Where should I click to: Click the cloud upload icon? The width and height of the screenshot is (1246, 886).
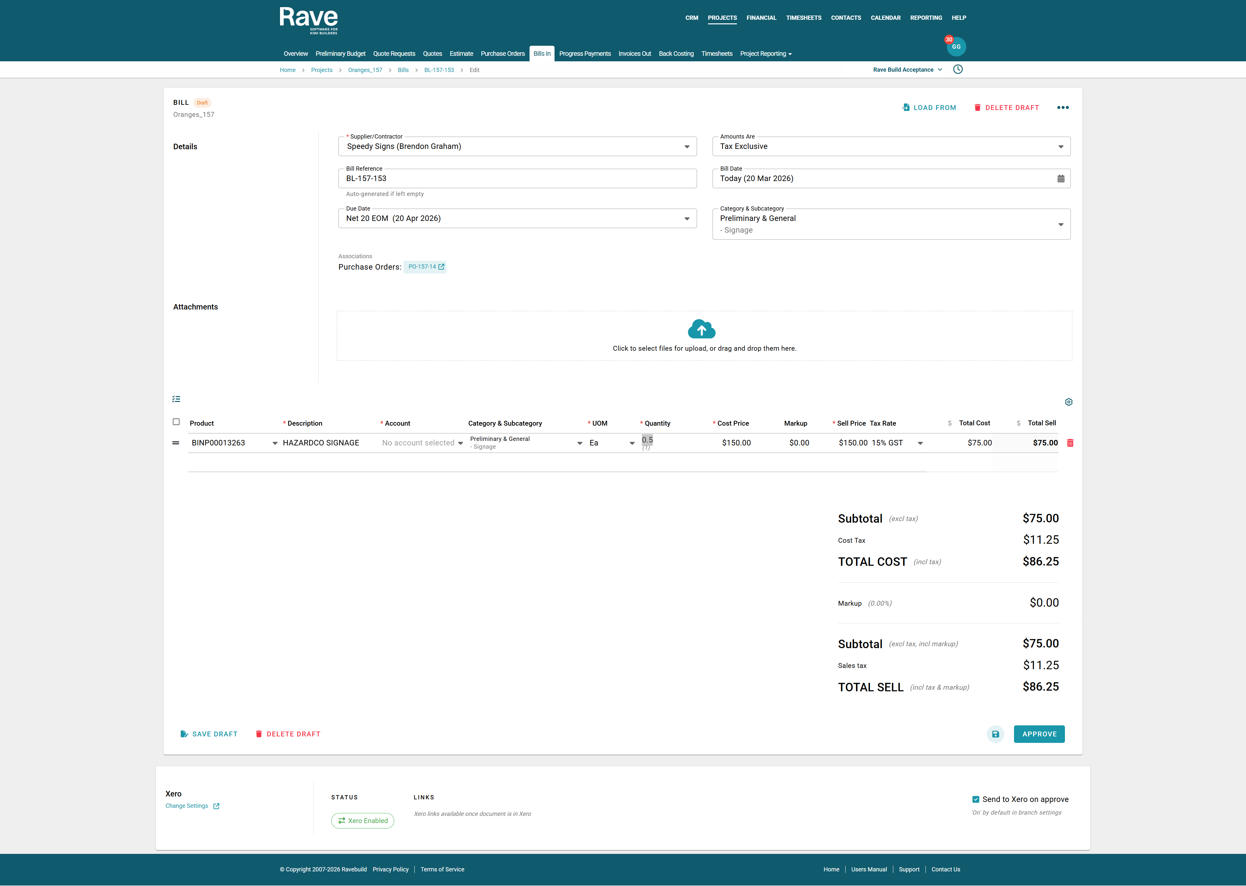[702, 329]
